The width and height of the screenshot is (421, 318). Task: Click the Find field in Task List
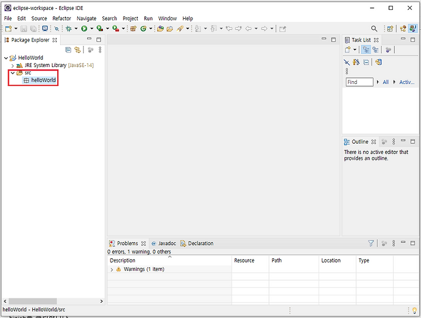click(359, 82)
